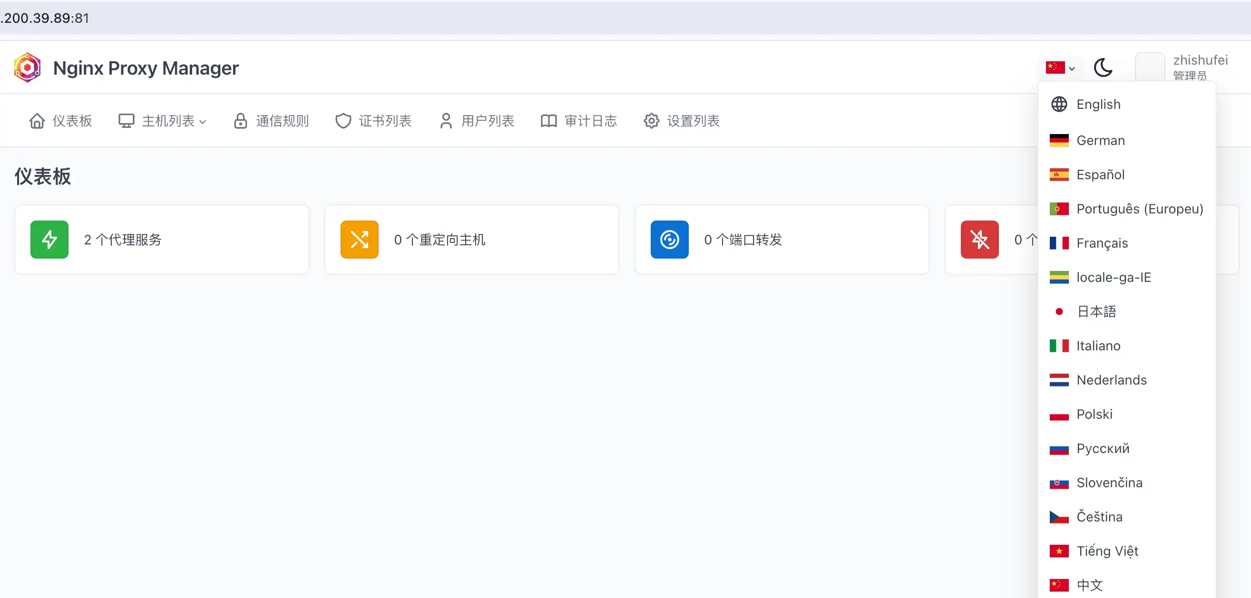Screen dimensions: 1251x598
Task: Click the Czech flag icon
Action: click(x=1059, y=517)
